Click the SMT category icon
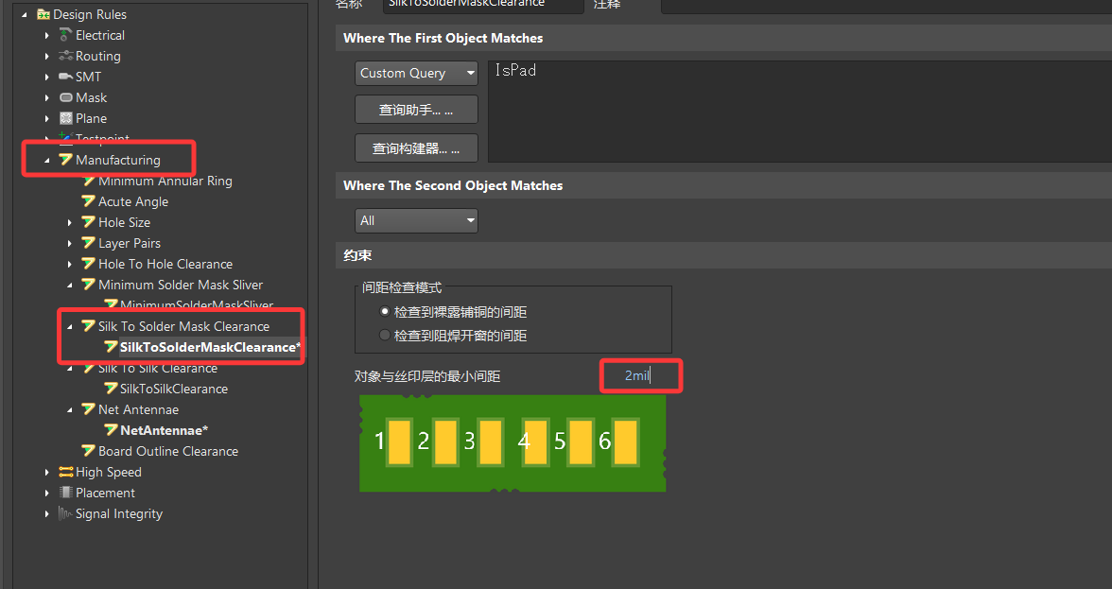This screenshot has width=1112, height=589. click(x=66, y=77)
